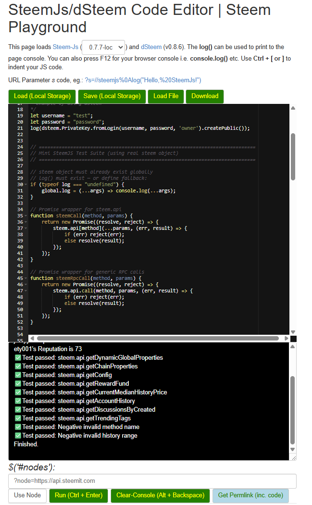Click editor horizontal scrollbar left arrow

pyautogui.click(x=32, y=339)
